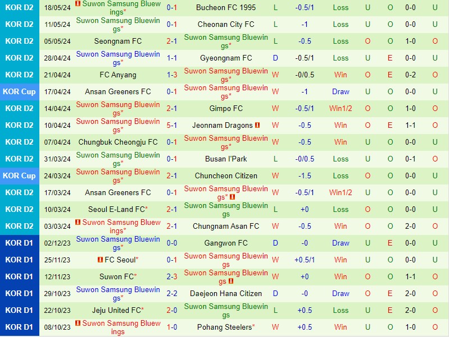449x337 pixels.
Task: Click red card icon beside FC Seoul
Action: 100,260
